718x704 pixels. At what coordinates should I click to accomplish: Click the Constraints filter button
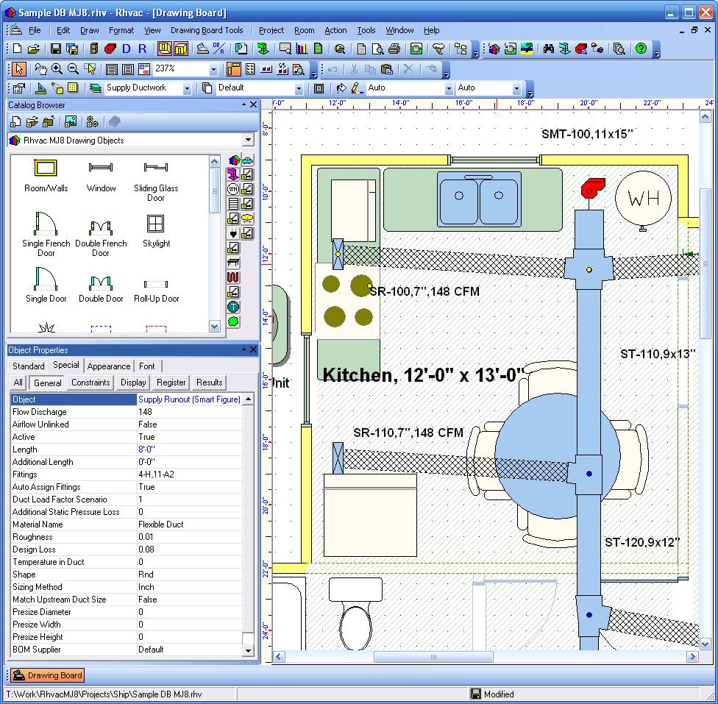[x=90, y=383]
